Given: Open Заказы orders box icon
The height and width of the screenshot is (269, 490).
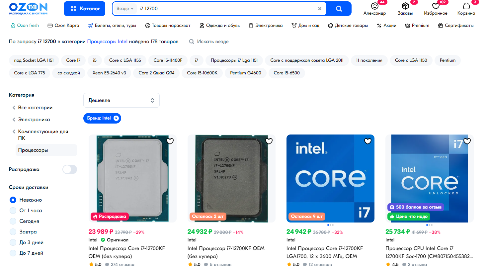Looking at the screenshot, I should tap(405, 6).
